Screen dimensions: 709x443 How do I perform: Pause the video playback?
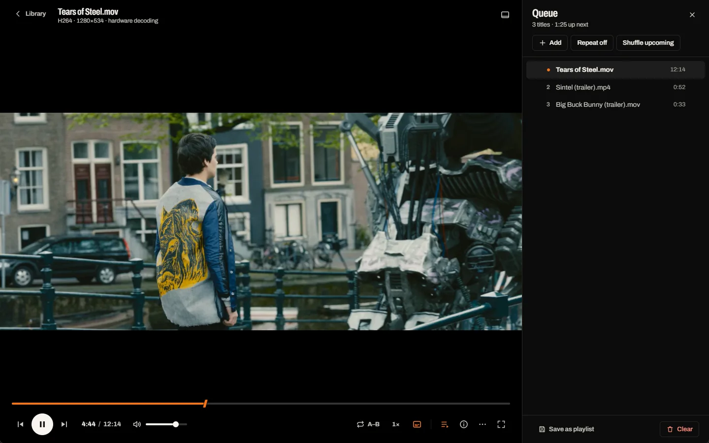(42, 424)
